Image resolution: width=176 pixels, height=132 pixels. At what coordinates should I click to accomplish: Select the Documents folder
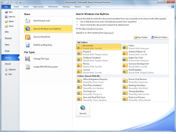99,47
